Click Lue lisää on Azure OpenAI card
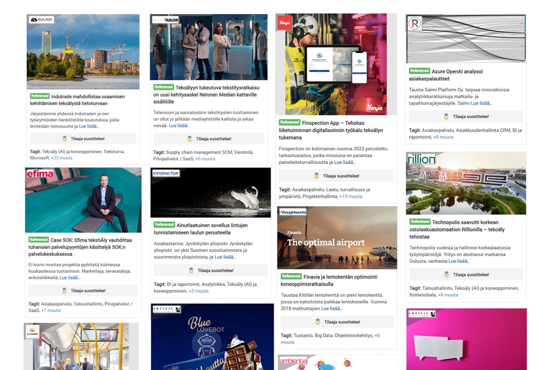The width and height of the screenshot is (555, 370). click(x=482, y=103)
